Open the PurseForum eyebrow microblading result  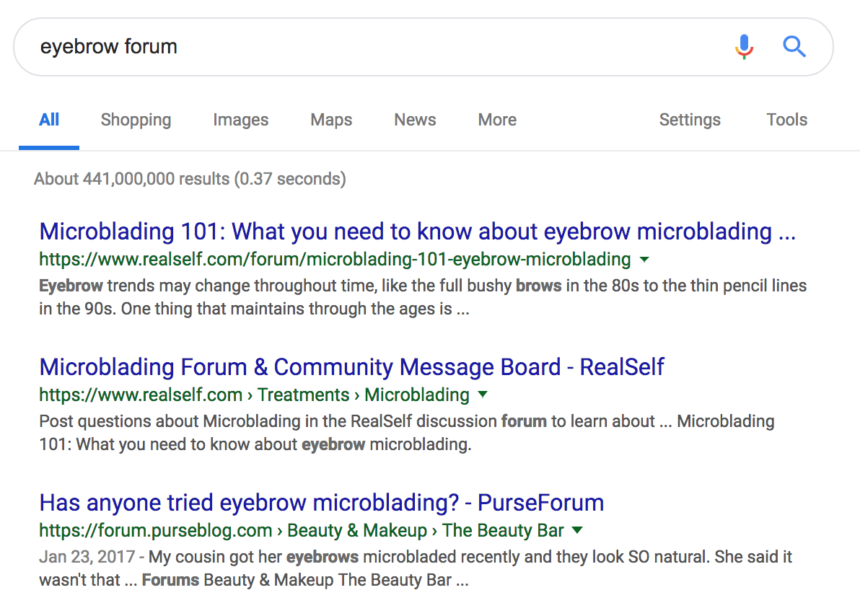(x=321, y=503)
